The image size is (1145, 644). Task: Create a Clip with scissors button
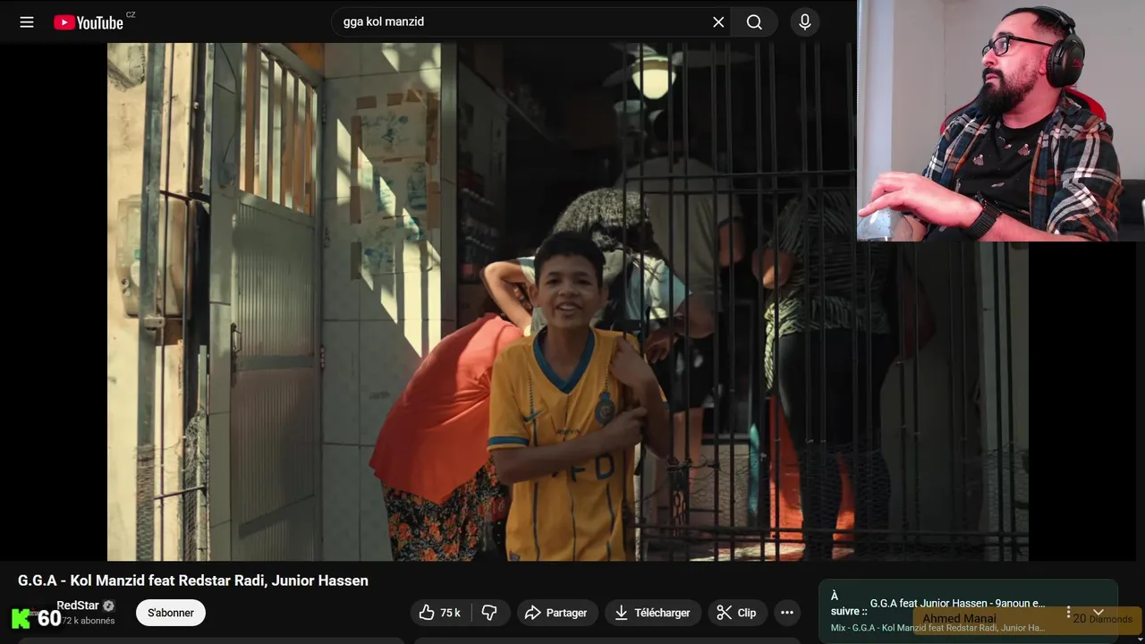click(738, 613)
